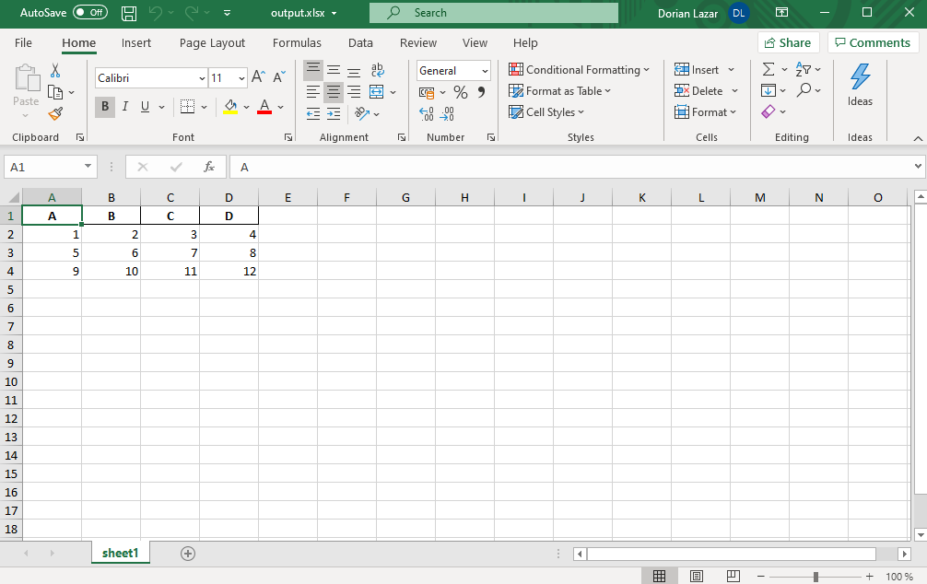This screenshot has width=927, height=584.
Task: Select the Wrap Text icon
Action: 377,70
